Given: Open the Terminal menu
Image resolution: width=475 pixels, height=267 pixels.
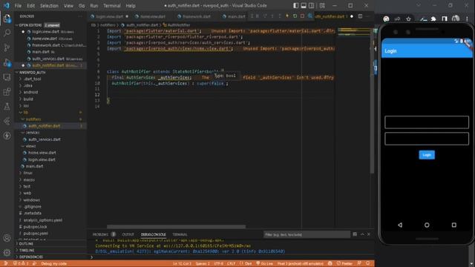Looking at the screenshot, I should (112, 5).
